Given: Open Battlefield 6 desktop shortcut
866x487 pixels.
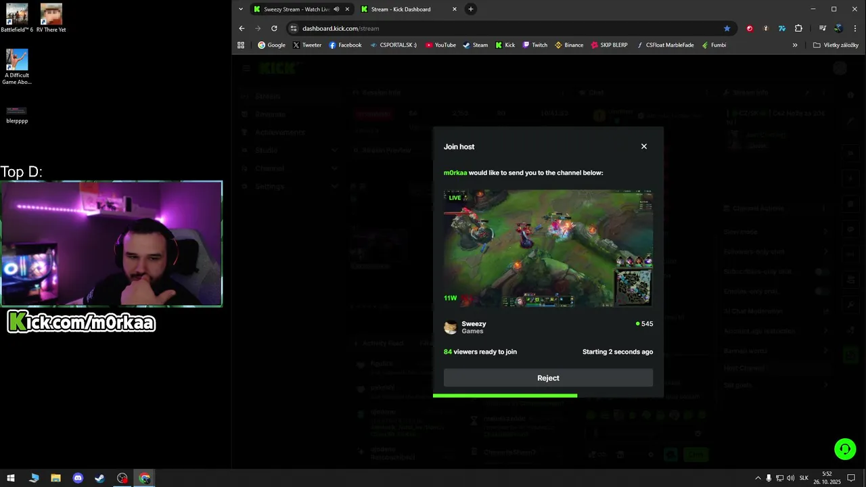Looking at the screenshot, I should click(17, 18).
